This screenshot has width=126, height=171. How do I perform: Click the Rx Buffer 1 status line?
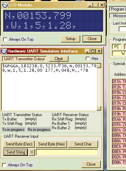(x=69, y=124)
